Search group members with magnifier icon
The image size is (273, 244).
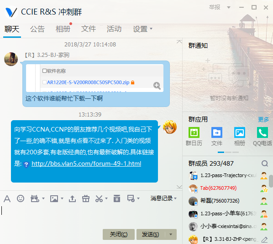tap(265, 163)
